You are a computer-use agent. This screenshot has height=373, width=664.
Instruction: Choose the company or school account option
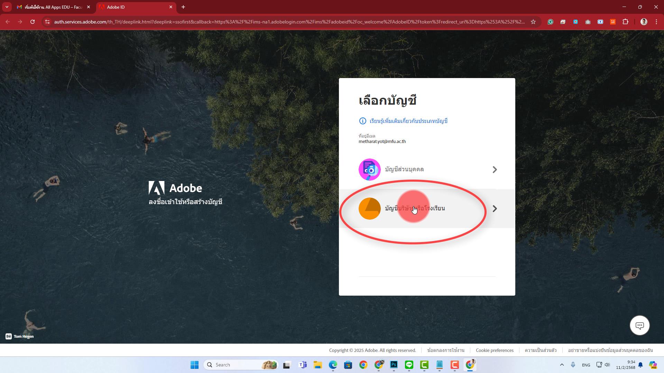tap(427, 209)
